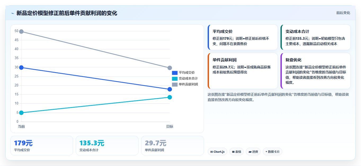This screenshot has width=361, height=166.
Task: Click the 平均成交价 legend label
Action: (x=187, y=73)
